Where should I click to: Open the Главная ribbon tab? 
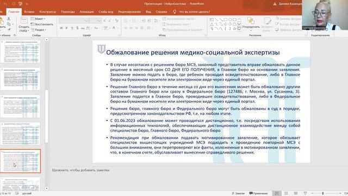point(14,12)
